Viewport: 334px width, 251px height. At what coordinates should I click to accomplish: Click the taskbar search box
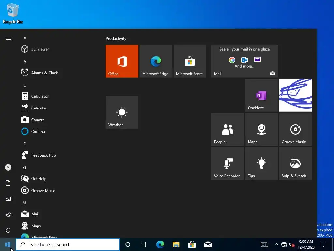tap(68, 244)
